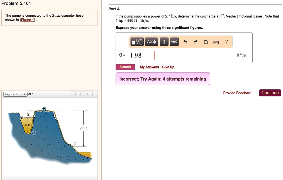Click the subscript/superscript arrows tool
The image size is (283, 180).
click(164, 42)
